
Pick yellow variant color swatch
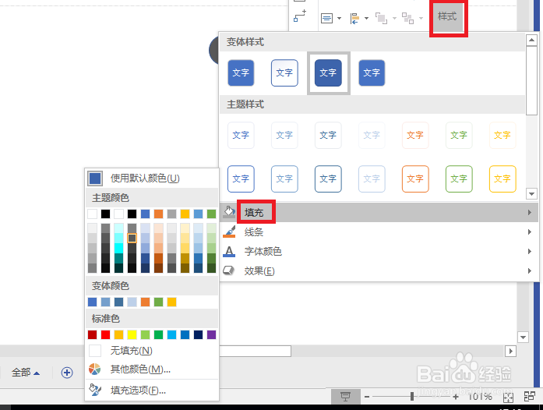171,302
